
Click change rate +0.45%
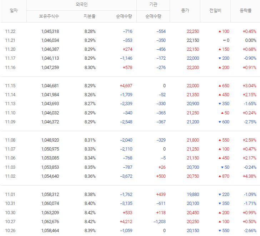(x=250, y=31)
